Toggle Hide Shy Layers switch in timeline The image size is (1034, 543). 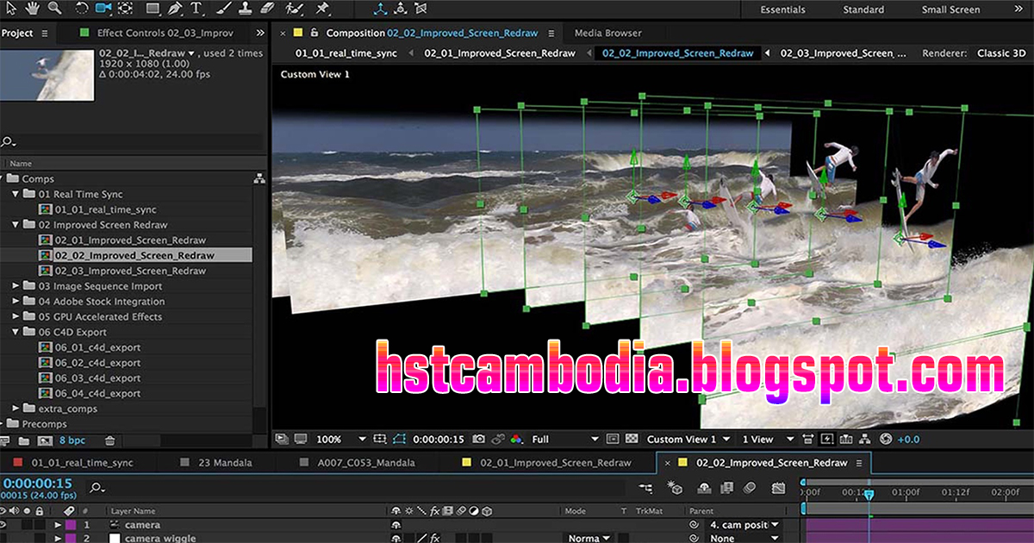(704, 488)
